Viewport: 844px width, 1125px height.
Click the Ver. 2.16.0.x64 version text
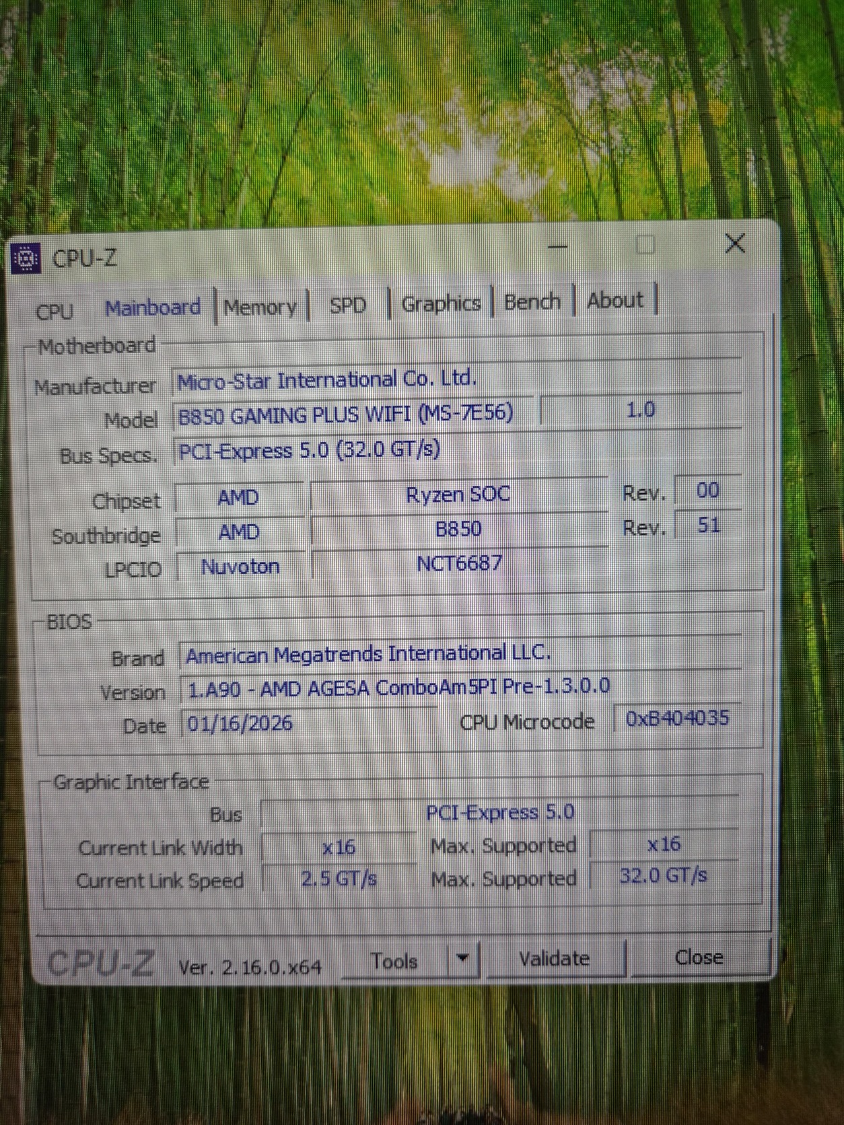[250, 967]
